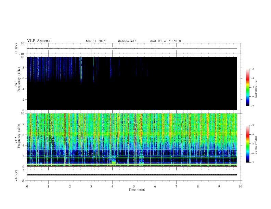Click the ch.2 spectrogram color scale bar
Image resolution: width=271 pixels, height=209 pixels.
(x=248, y=144)
